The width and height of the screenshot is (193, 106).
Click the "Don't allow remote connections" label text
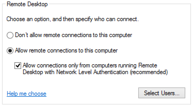[74, 35]
